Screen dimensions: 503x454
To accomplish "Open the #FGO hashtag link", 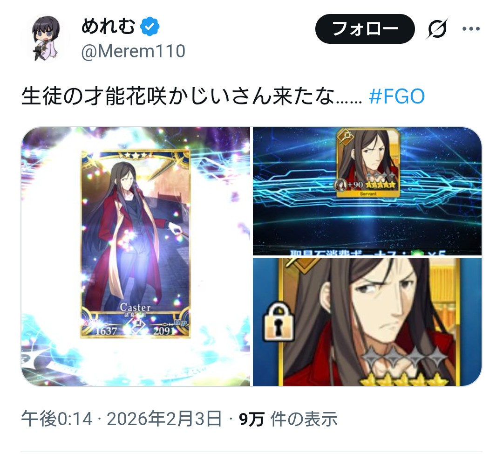I will (397, 96).
